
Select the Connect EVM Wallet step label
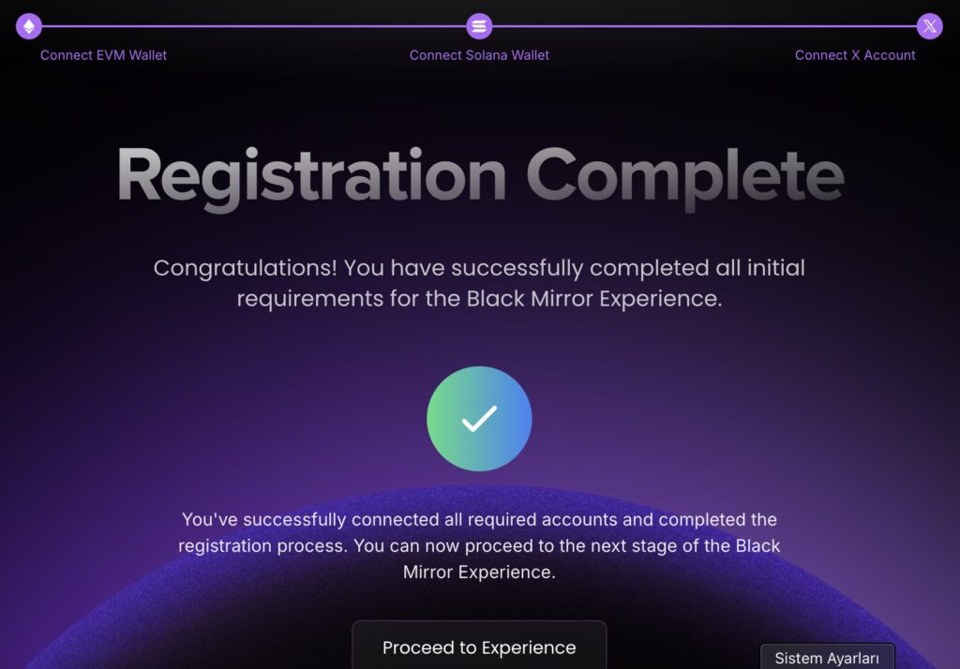[103, 55]
